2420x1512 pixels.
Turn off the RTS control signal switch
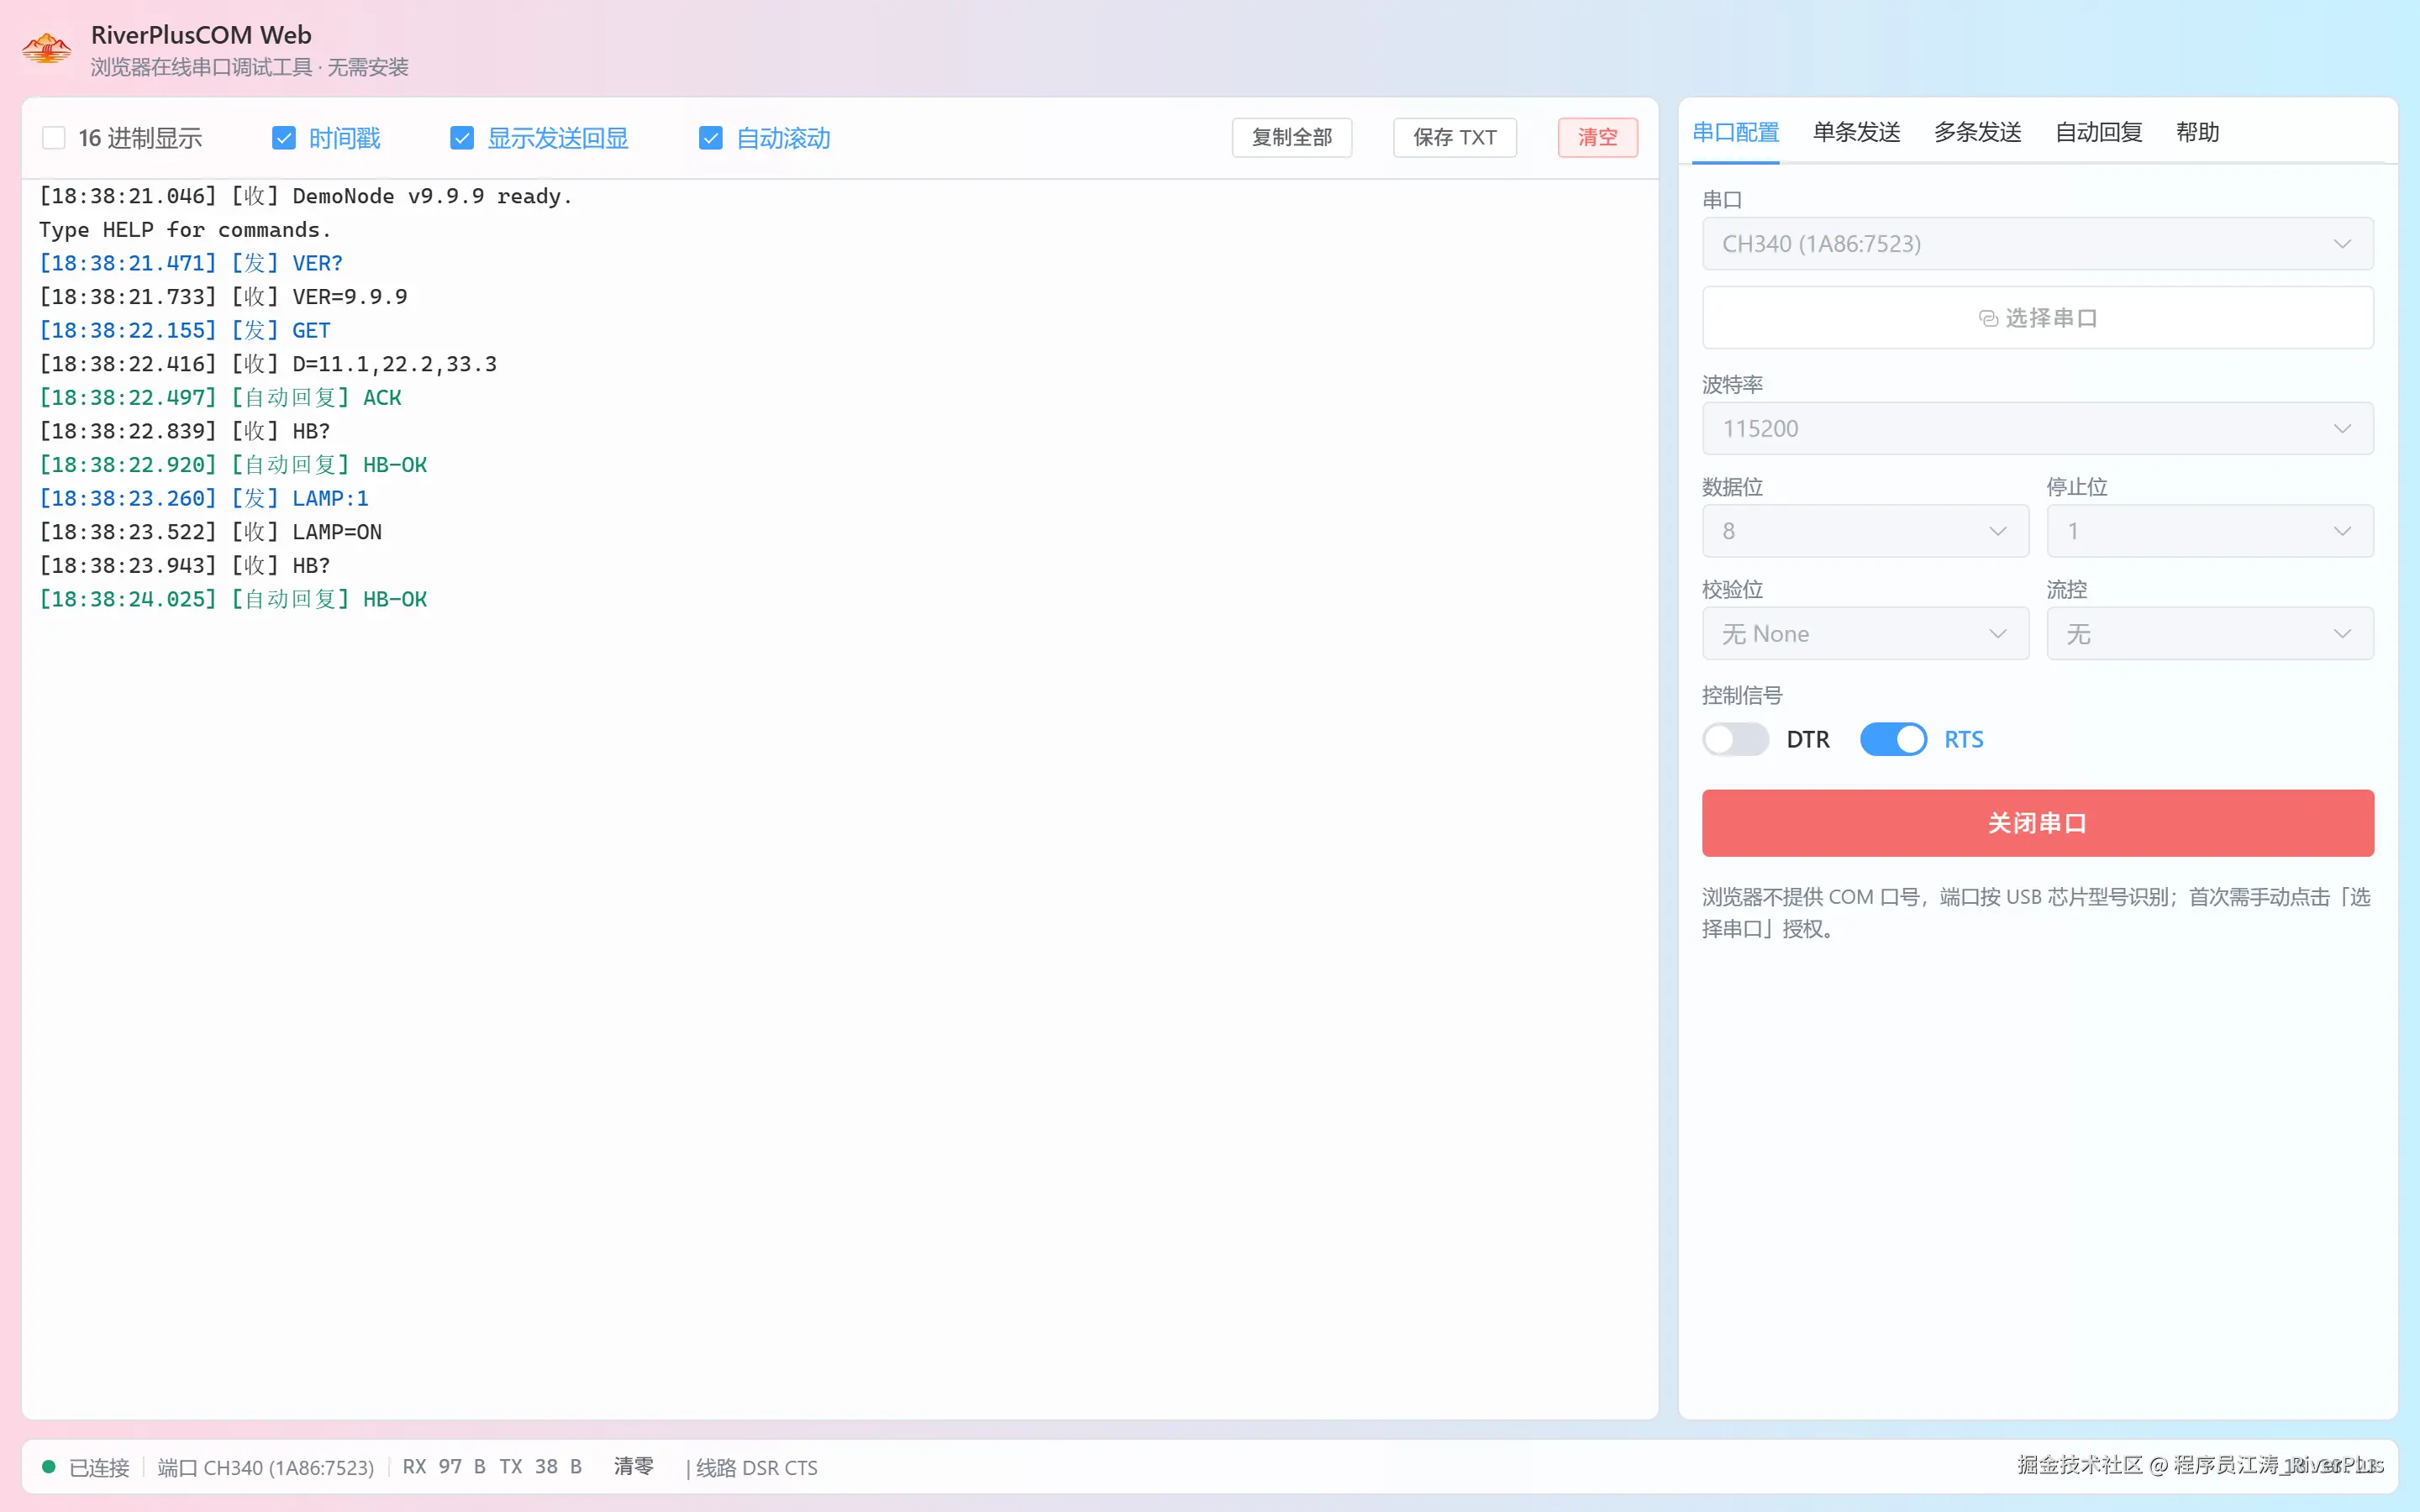[x=1893, y=739]
